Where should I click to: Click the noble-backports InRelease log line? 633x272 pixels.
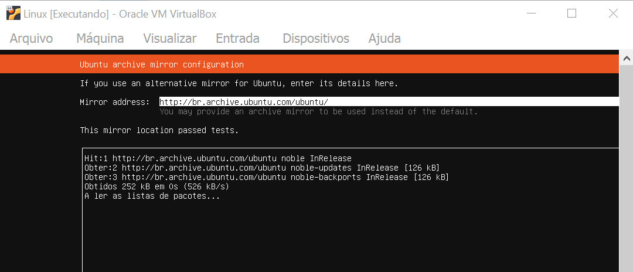267,177
